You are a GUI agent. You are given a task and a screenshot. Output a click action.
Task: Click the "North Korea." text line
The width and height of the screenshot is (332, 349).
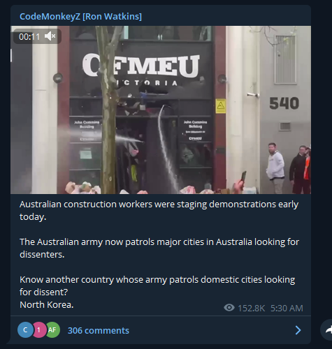coord(47,304)
